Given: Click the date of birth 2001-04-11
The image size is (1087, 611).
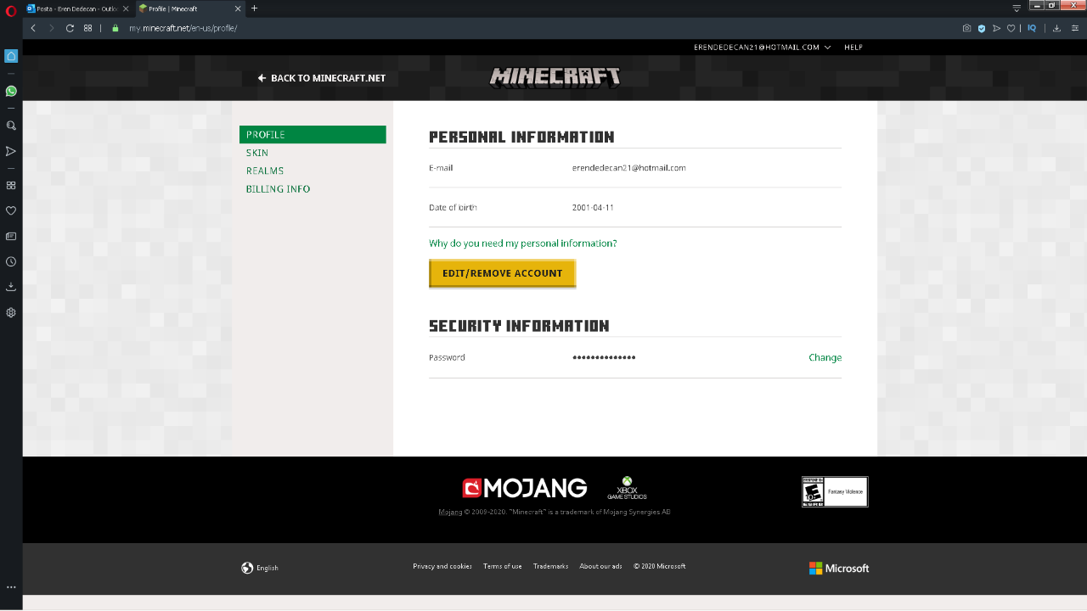Looking at the screenshot, I should (x=593, y=207).
